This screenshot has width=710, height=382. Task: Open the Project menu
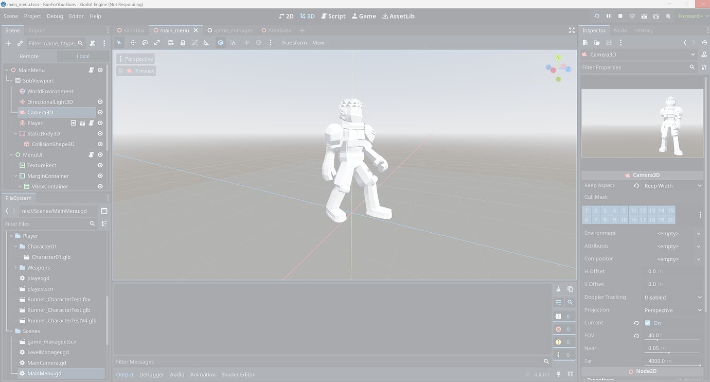(32, 16)
